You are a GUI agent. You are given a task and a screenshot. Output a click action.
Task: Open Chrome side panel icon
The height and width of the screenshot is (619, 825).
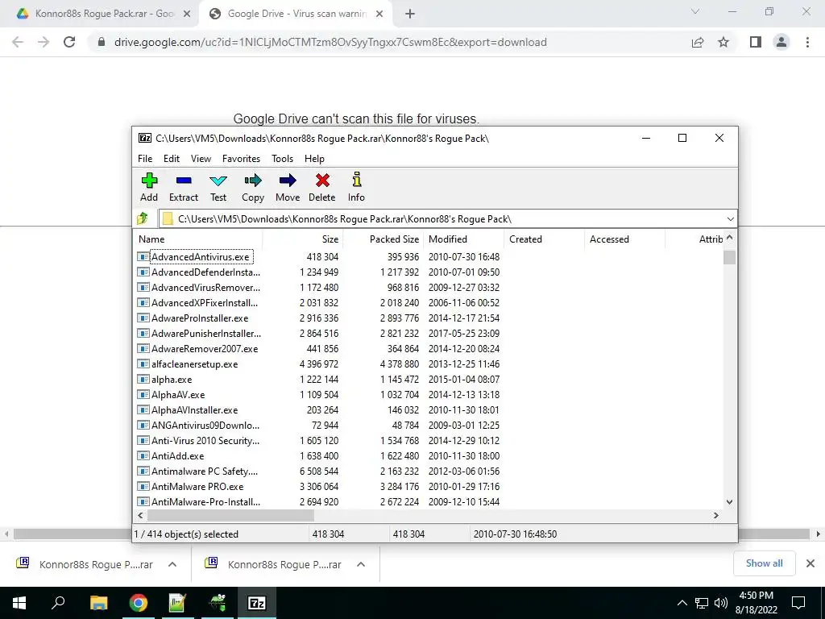756,42
